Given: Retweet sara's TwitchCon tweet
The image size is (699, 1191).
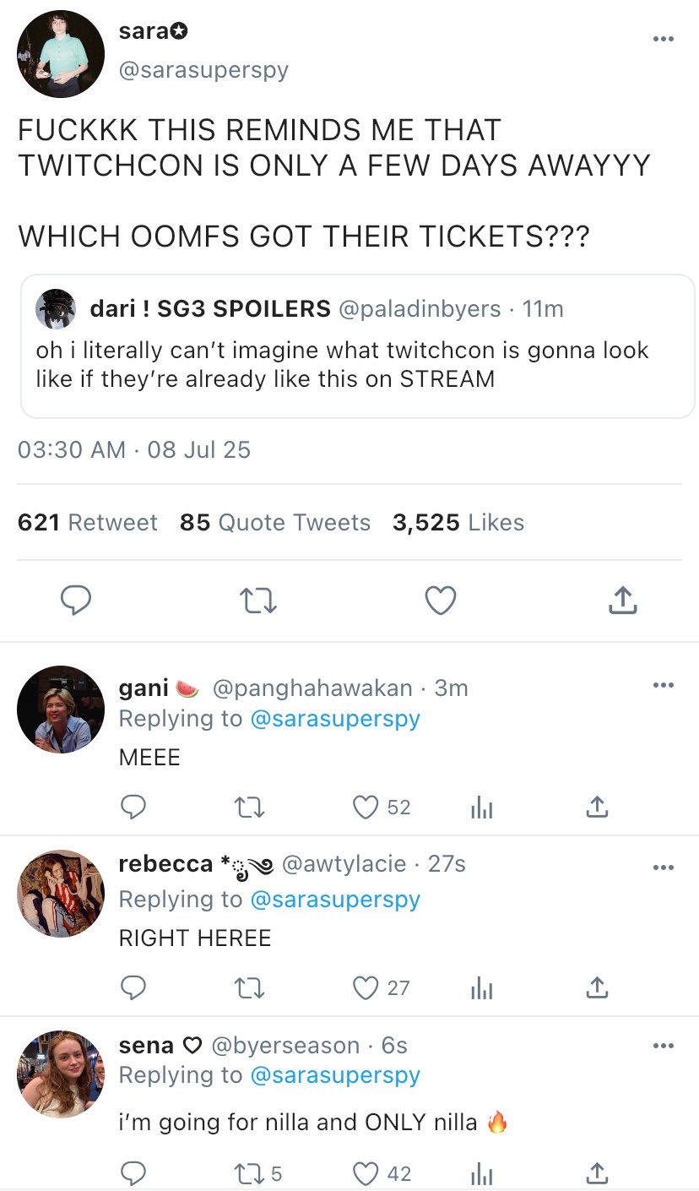Looking at the screenshot, I should click(x=258, y=601).
